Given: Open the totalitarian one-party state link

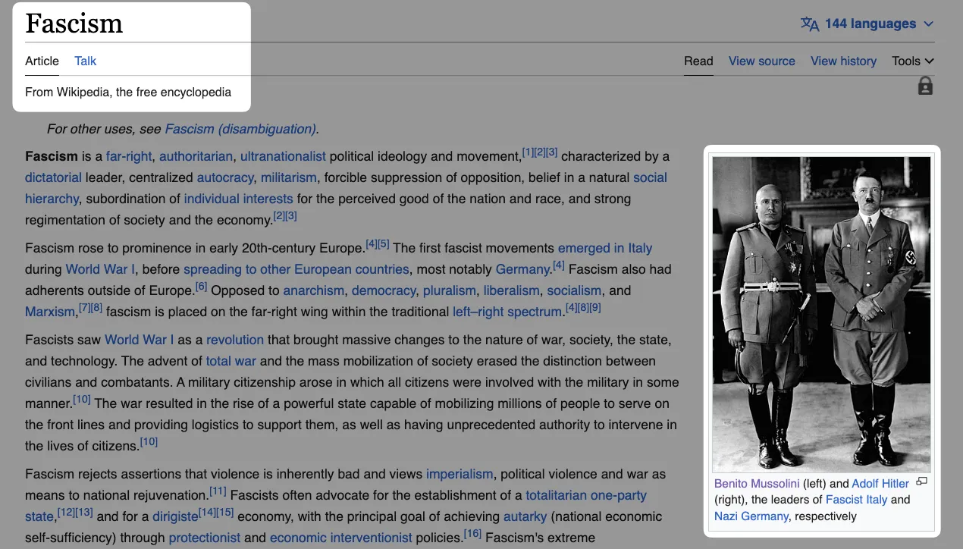Looking at the screenshot, I should coord(585,496).
